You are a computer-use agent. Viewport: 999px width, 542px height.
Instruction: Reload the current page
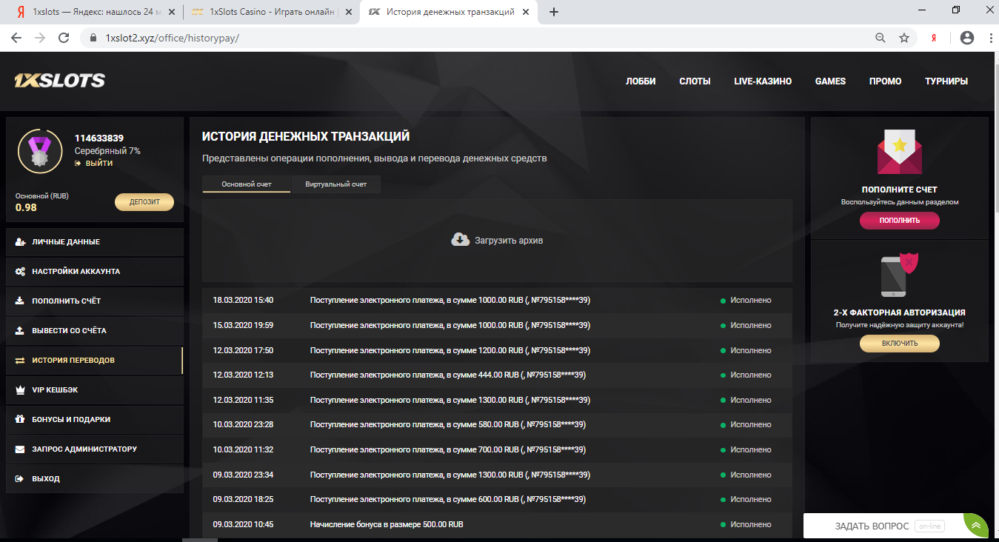point(64,38)
